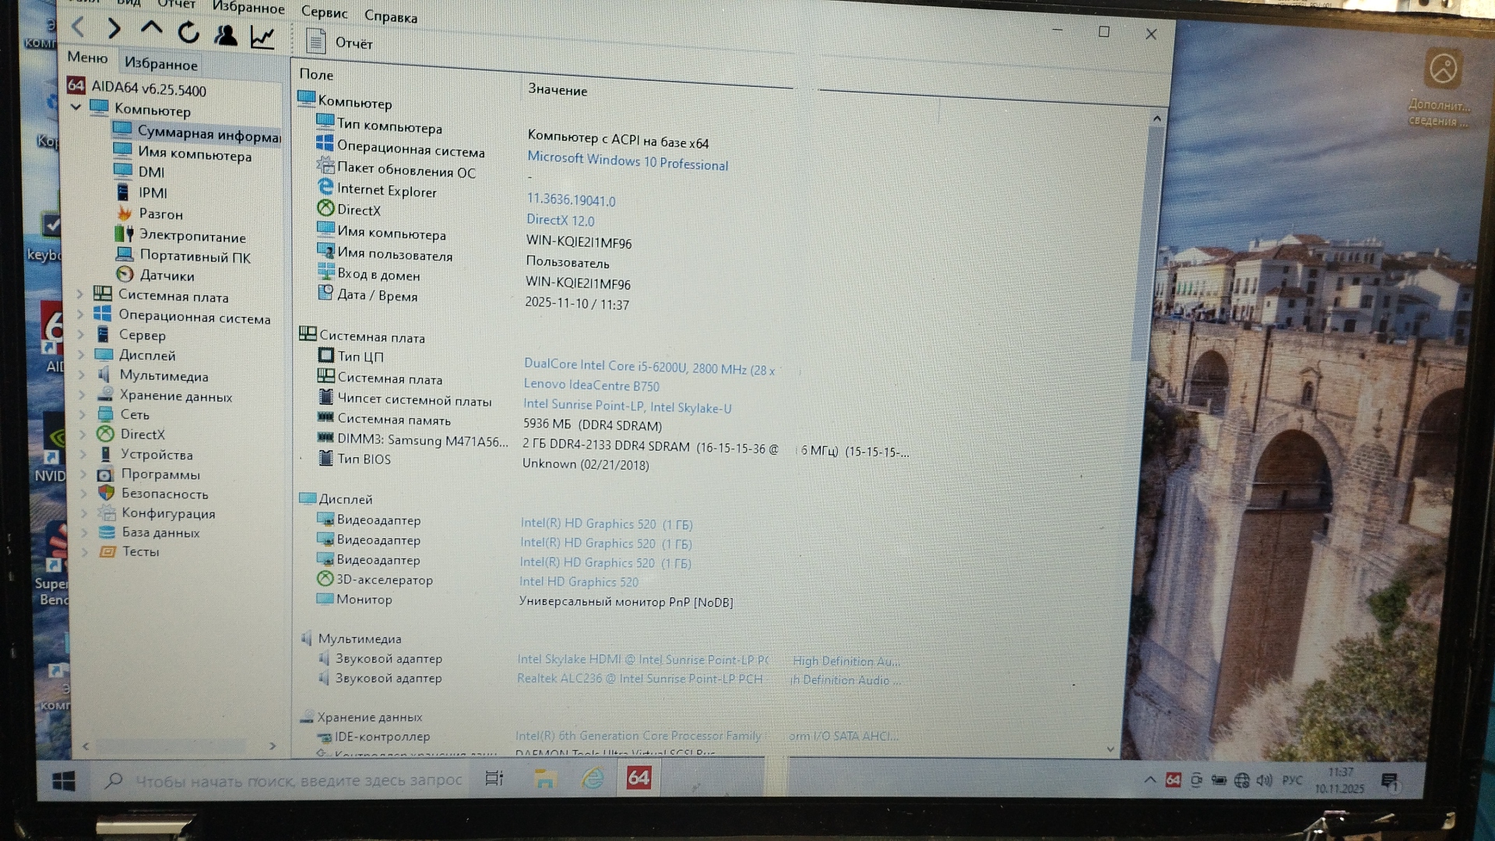The width and height of the screenshot is (1495, 841).
Task: Click the Back navigation arrow in toolbar
Action: [78, 28]
